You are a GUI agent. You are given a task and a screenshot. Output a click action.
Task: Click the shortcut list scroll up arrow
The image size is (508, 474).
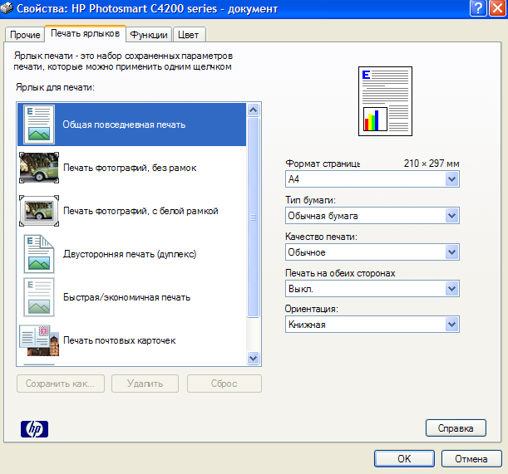click(253, 110)
